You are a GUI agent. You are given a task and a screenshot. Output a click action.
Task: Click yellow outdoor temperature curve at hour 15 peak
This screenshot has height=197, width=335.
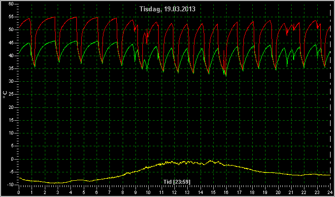pyautogui.click(x=211, y=161)
